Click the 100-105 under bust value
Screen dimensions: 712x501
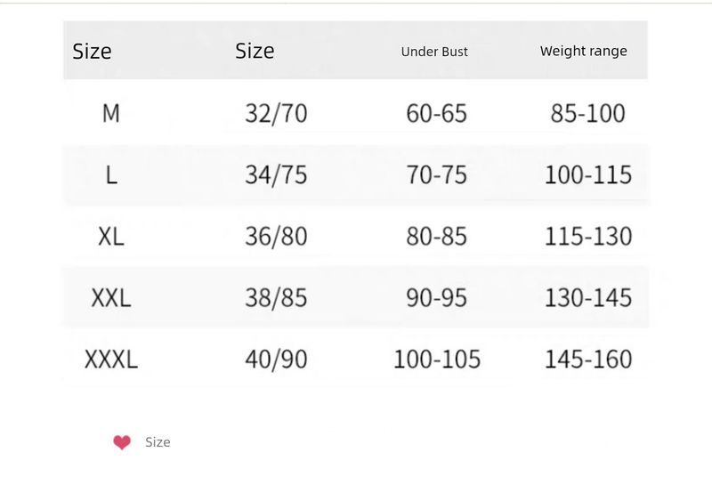[436, 360]
